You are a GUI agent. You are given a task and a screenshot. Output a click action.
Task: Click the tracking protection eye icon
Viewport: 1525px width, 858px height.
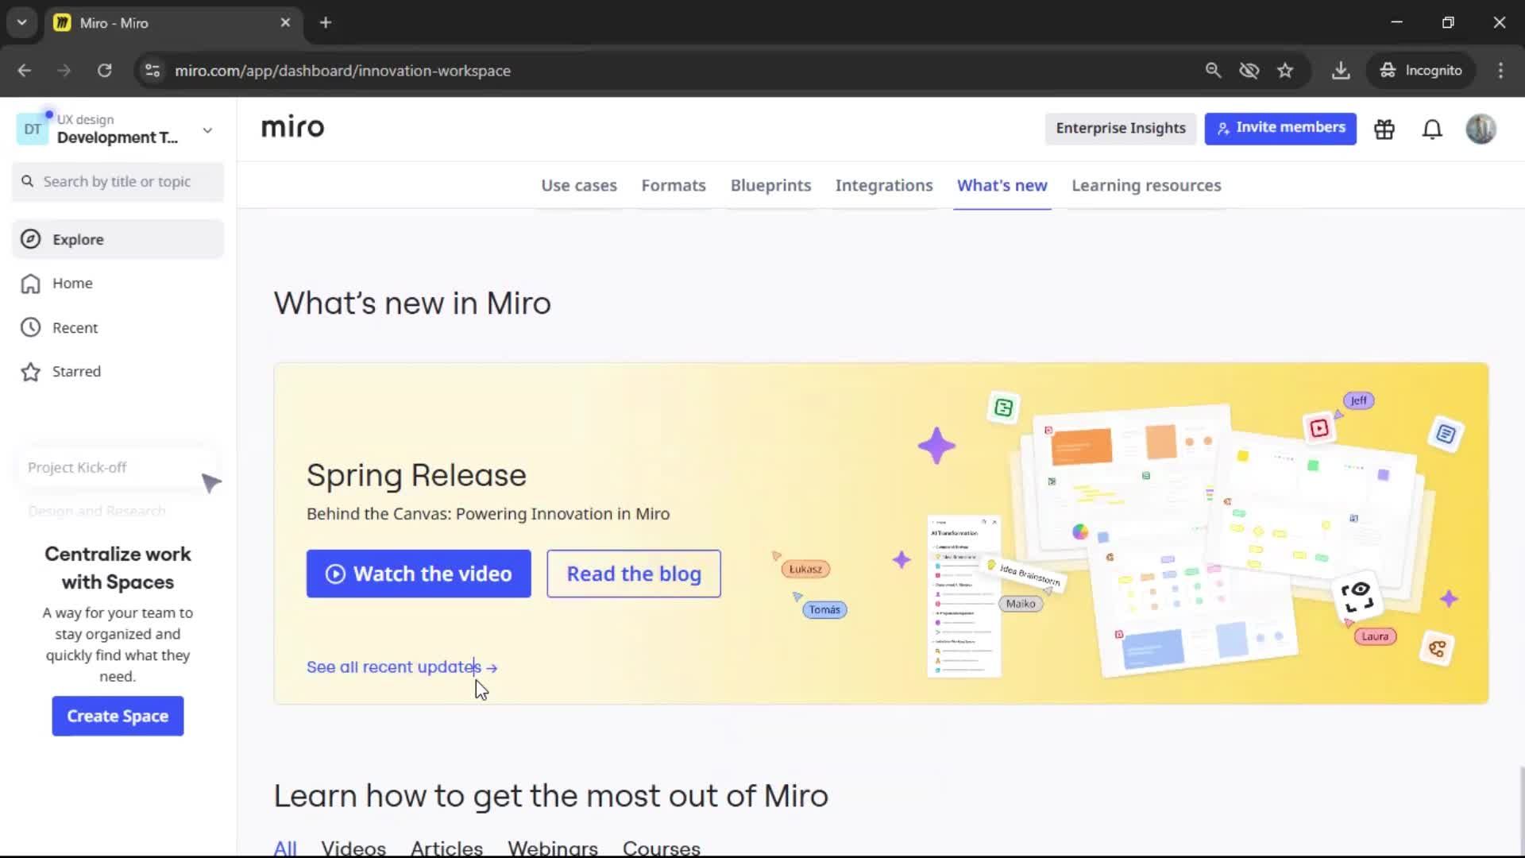(x=1249, y=71)
